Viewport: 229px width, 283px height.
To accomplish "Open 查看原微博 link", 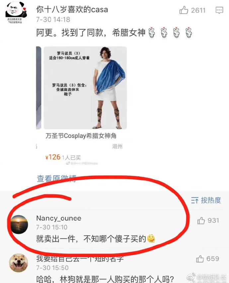I will click(57, 178).
